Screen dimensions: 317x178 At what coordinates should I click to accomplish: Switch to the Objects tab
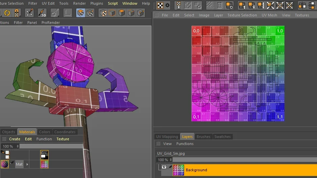tap(9, 132)
